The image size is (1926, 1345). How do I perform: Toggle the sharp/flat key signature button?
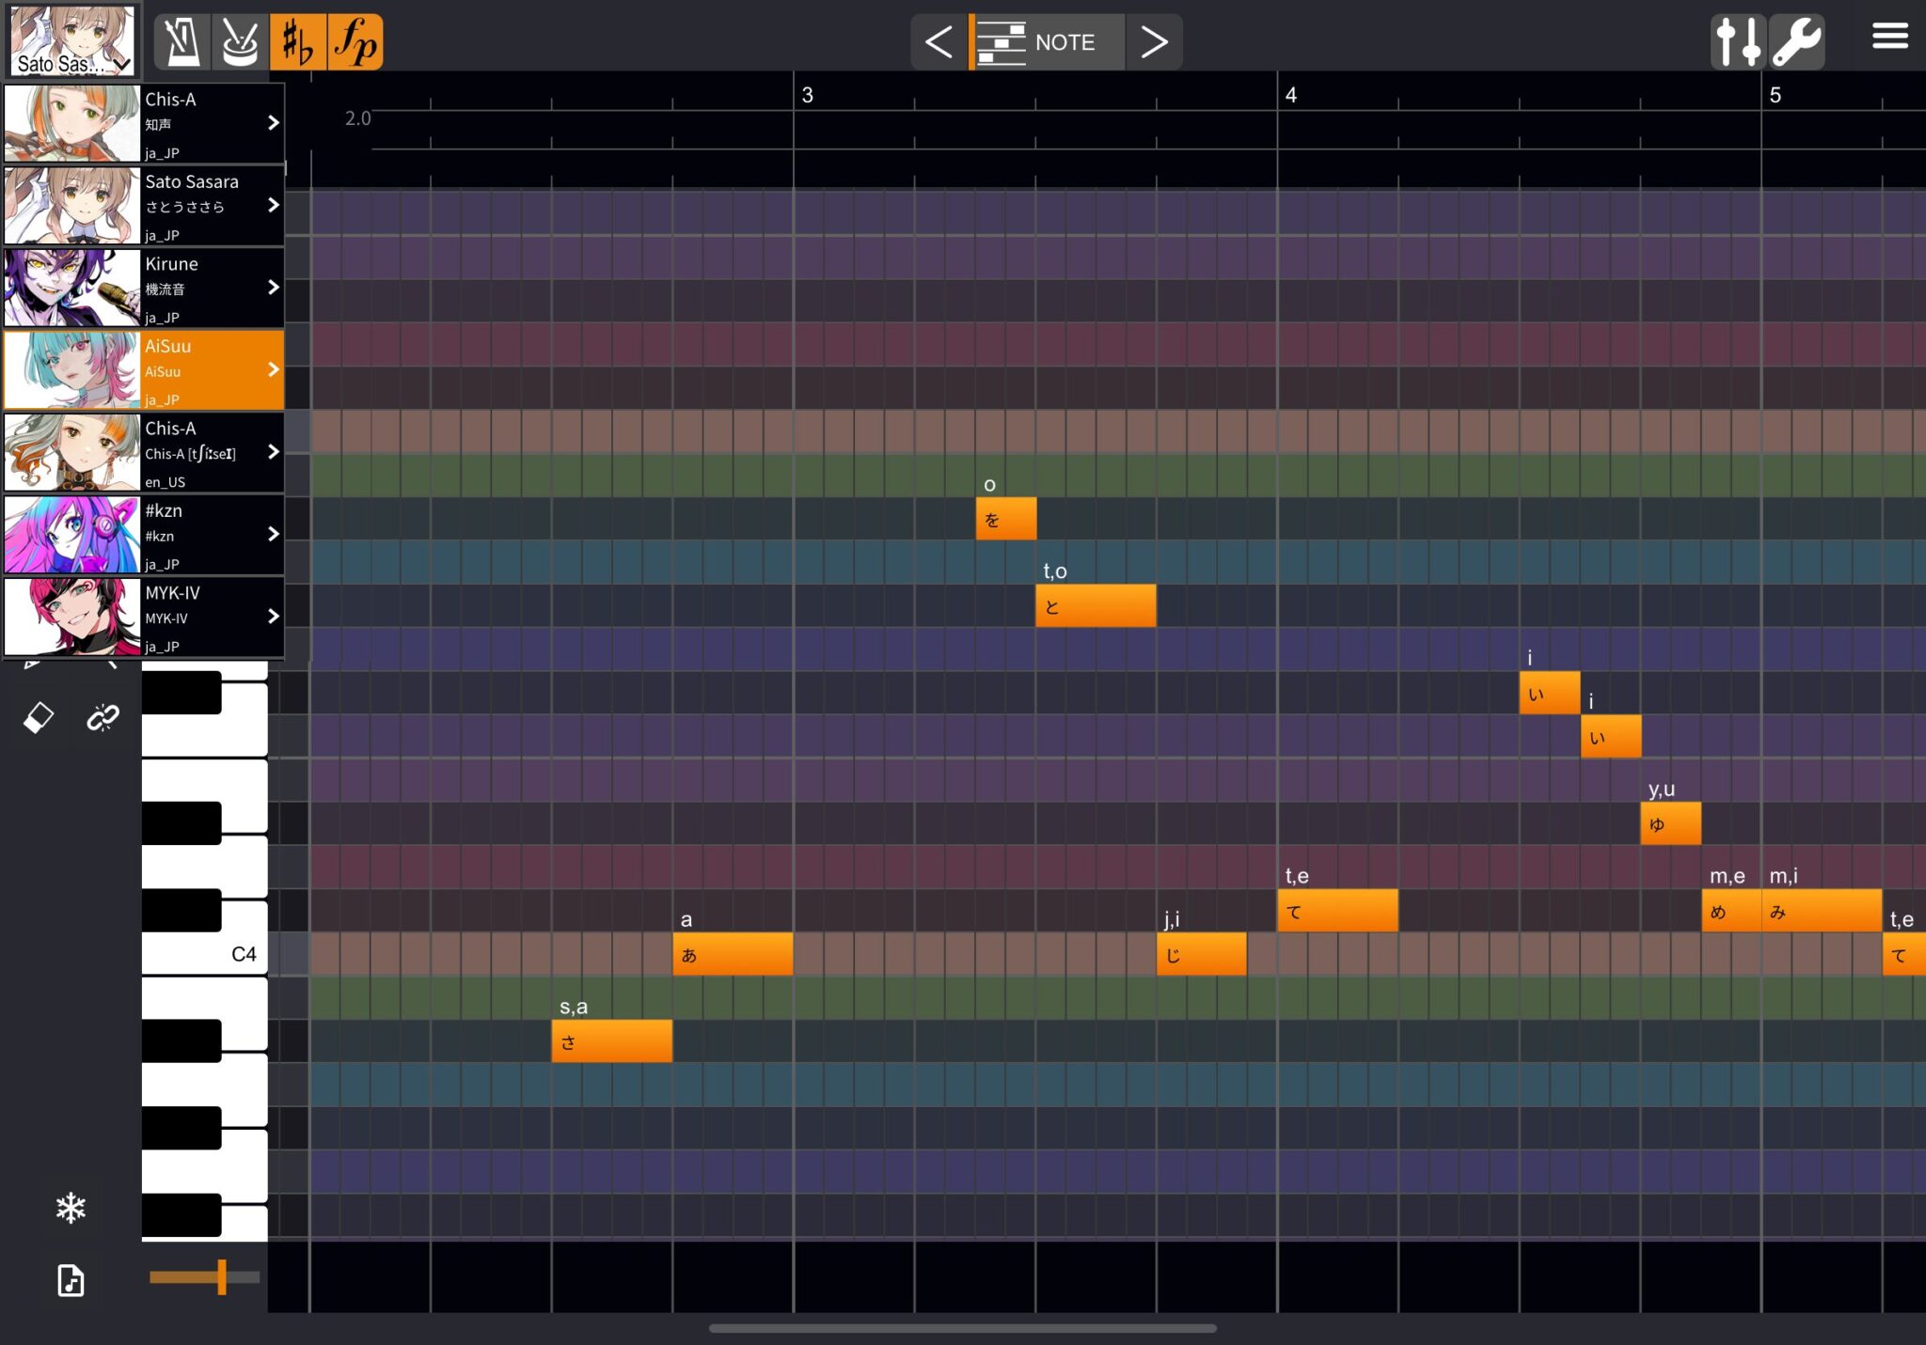[298, 42]
